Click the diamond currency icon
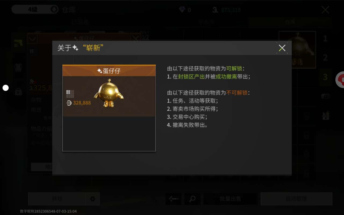 (182, 10)
